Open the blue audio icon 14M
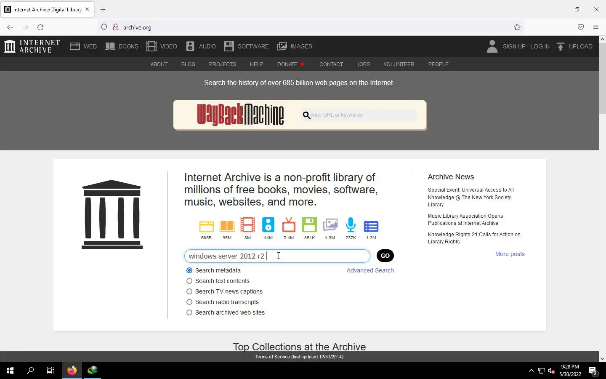 (x=268, y=225)
